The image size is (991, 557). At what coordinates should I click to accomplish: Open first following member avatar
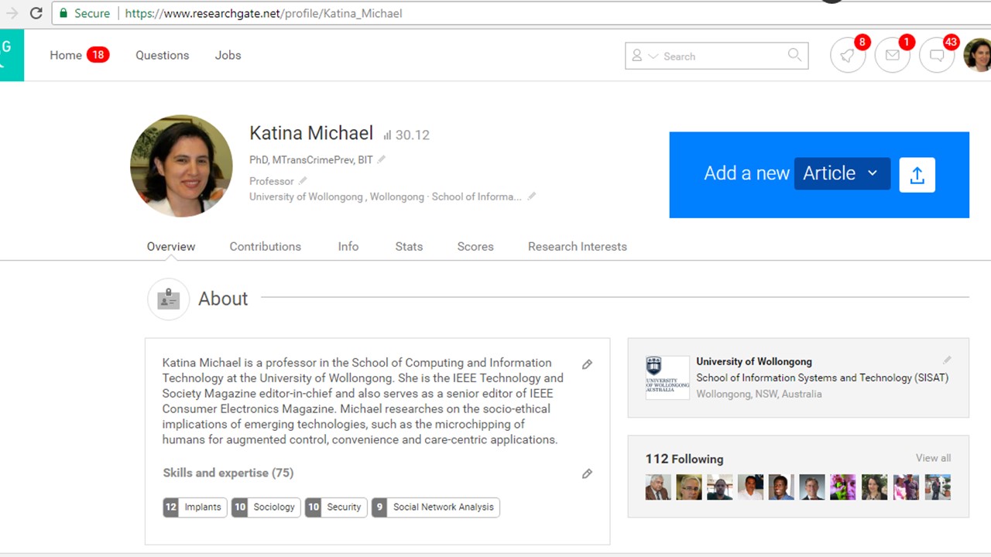pos(658,487)
